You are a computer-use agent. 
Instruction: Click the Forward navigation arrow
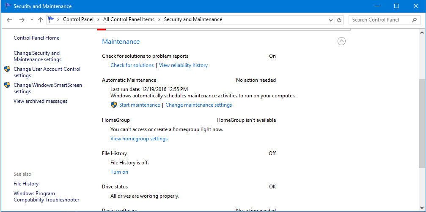coord(22,20)
